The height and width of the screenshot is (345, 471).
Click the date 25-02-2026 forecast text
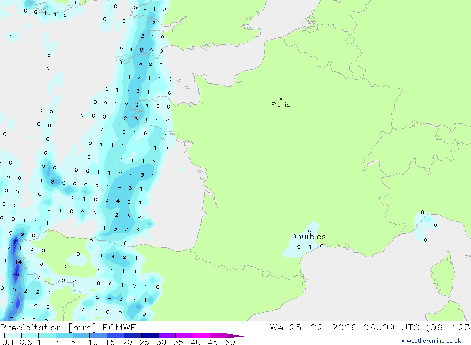(323, 328)
